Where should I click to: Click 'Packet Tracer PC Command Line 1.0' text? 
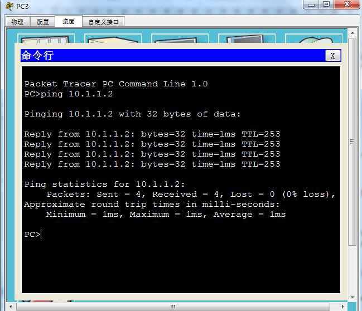(x=116, y=84)
